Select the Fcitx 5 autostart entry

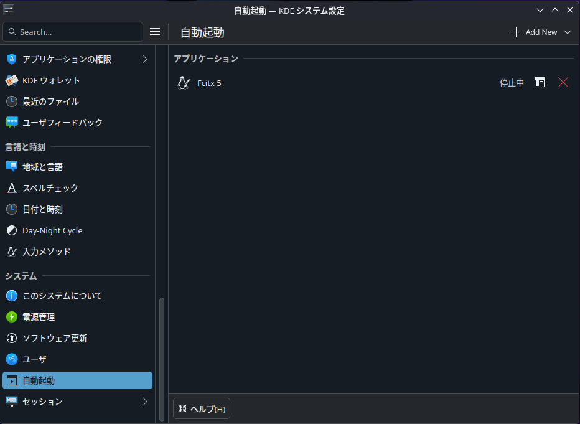click(311, 83)
